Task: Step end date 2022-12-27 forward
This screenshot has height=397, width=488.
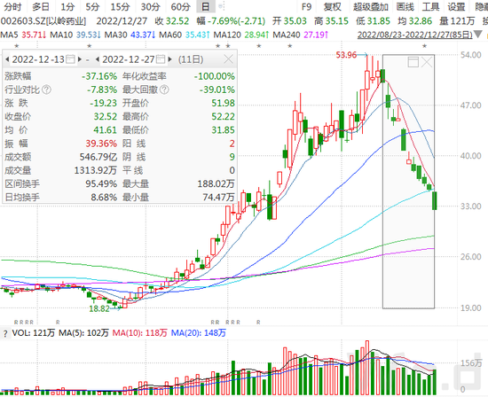Action: tap(170, 59)
